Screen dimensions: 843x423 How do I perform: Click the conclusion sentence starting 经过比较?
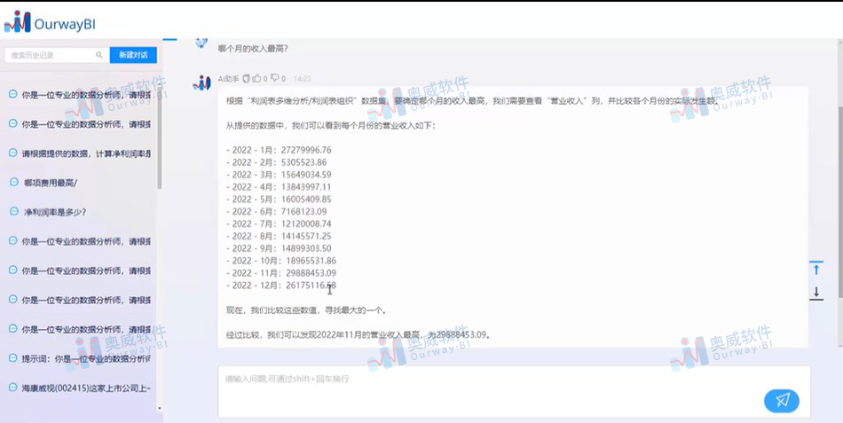pos(358,335)
